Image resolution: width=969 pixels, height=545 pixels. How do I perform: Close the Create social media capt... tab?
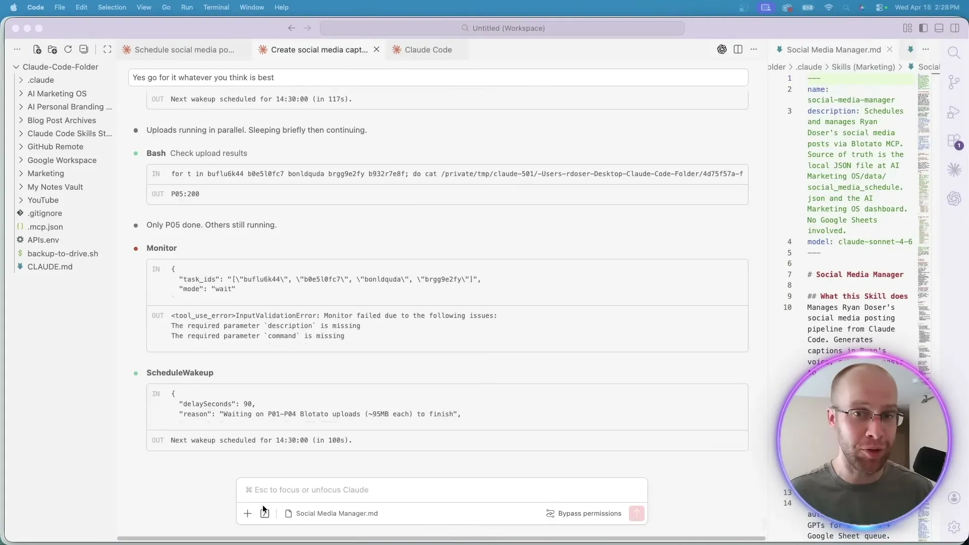[x=376, y=49]
